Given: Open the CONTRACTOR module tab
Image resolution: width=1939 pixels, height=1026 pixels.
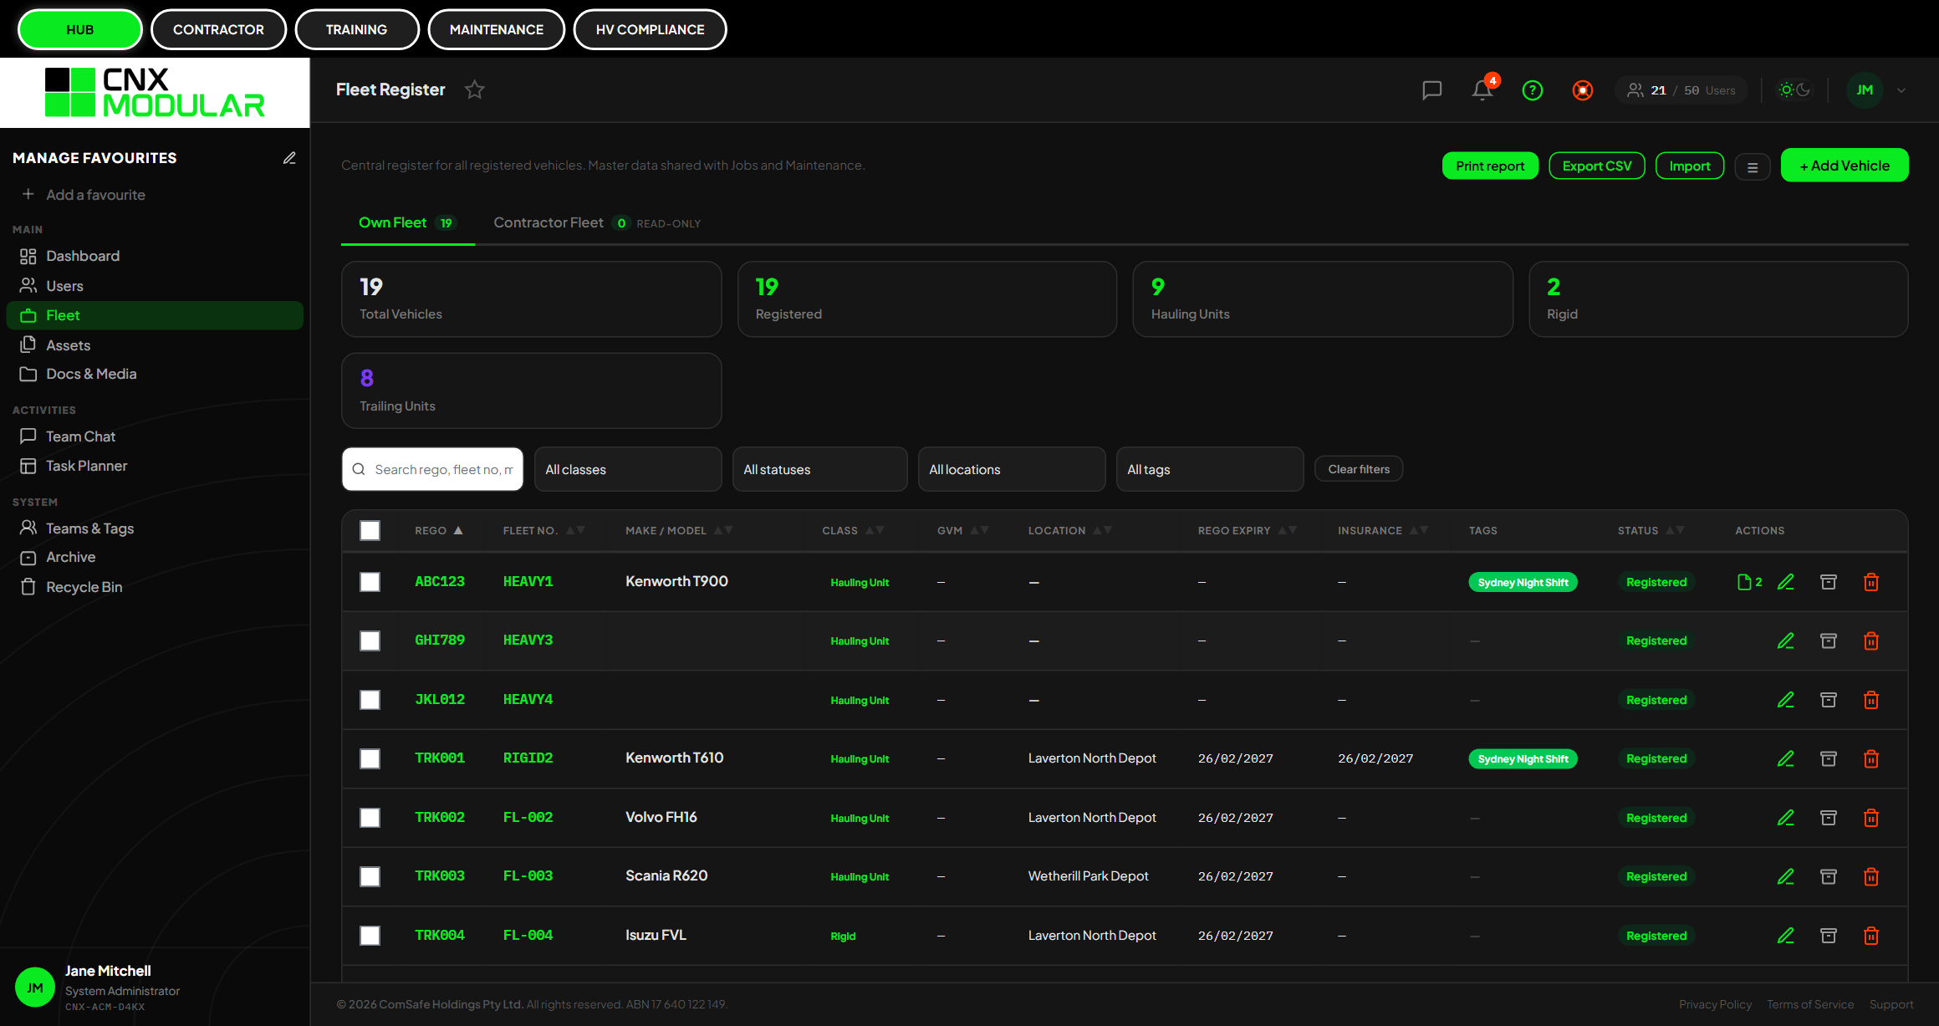Looking at the screenshot, I should [x=218, y=29].
